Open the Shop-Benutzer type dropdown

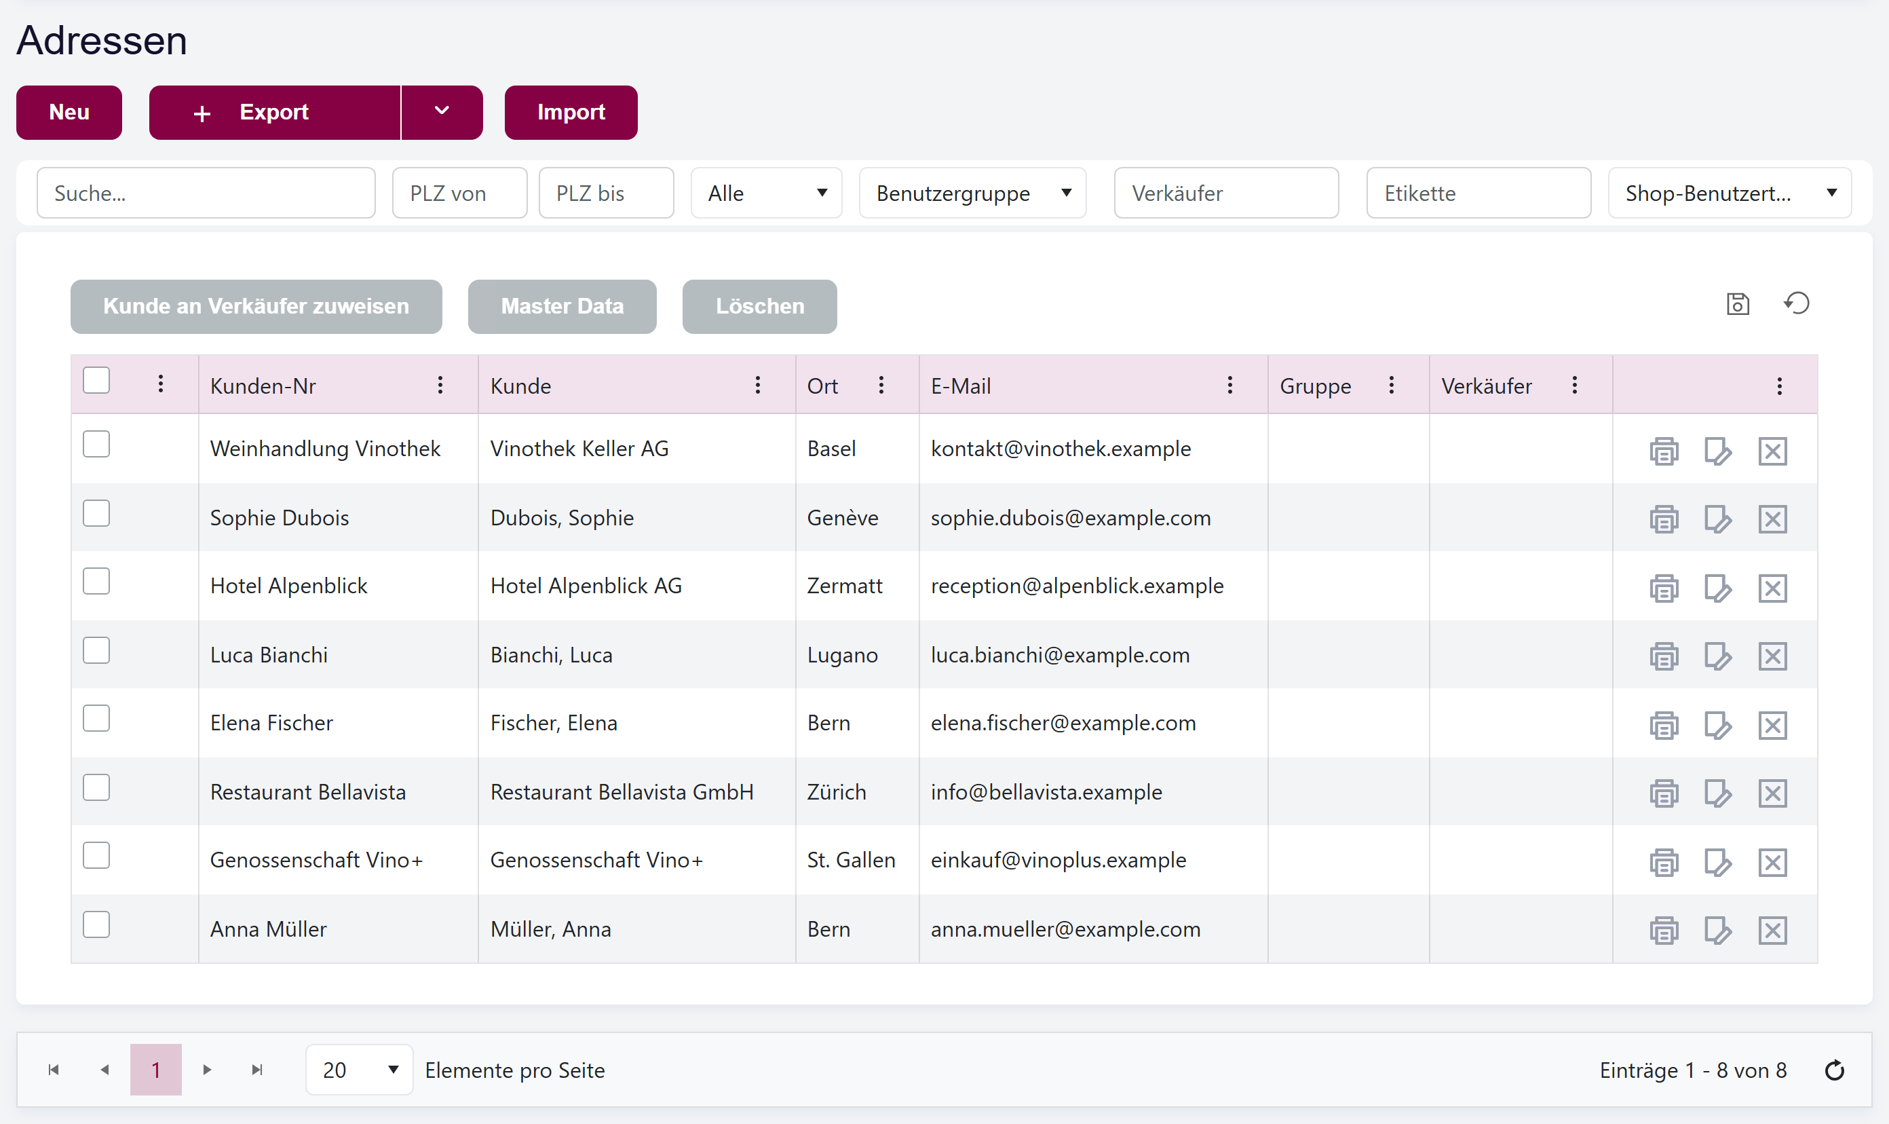coord(1730,193)
